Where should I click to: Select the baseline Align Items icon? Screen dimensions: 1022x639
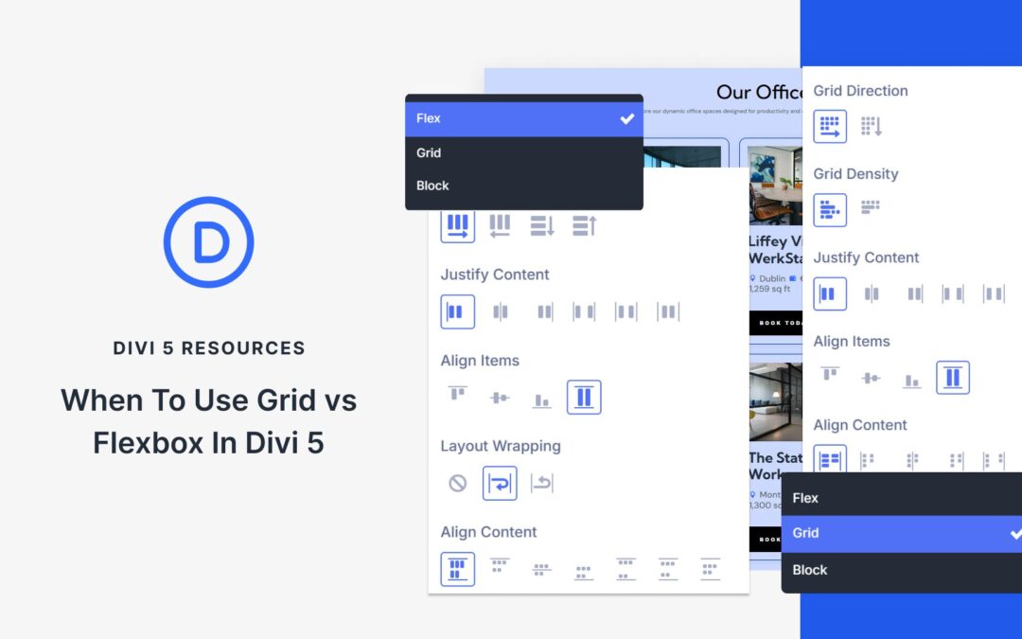pos(541,398)
